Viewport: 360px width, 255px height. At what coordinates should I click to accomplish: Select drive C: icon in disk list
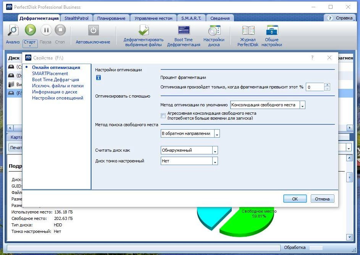pyautogui.click(x=11, y=67)
